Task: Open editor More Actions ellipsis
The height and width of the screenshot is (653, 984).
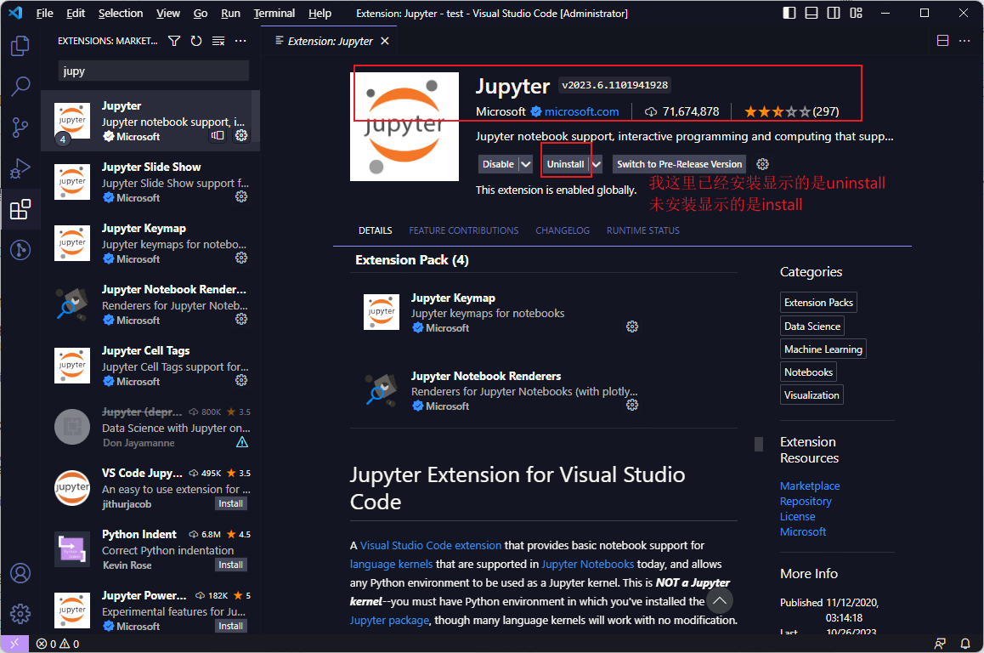Action: (964, 41)
